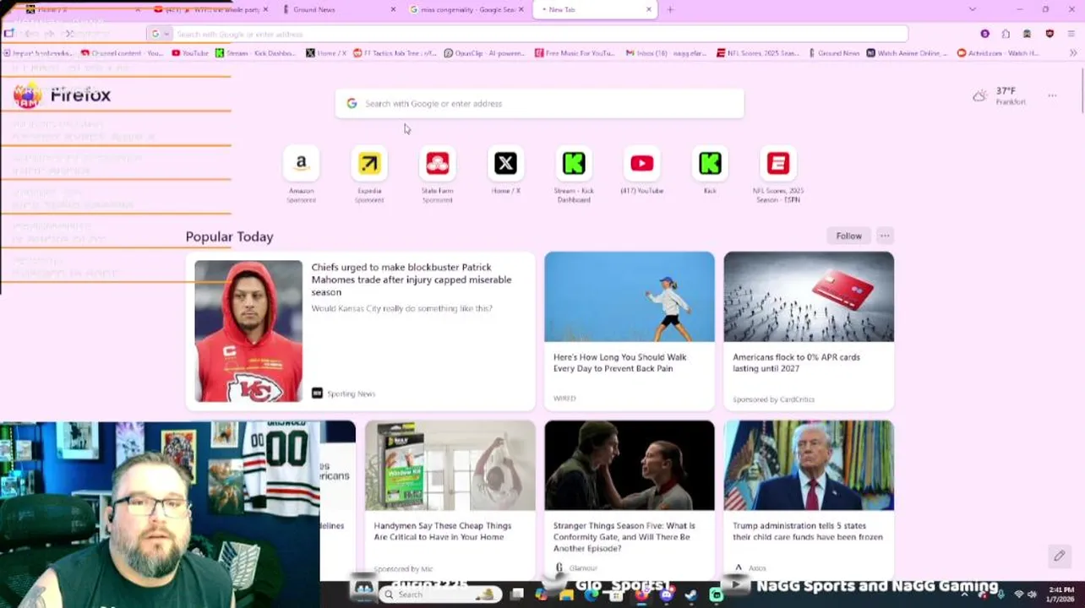Image resolution: width=1085 pixels, height=608 pixels.
Task: Open Discord from the taskbar
Action: click(x=667, y=594)
